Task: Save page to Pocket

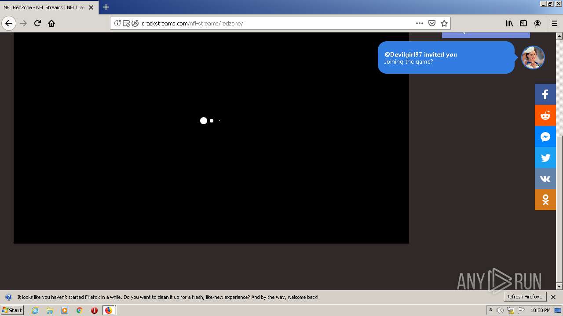Action: click(x=432, y=23)
